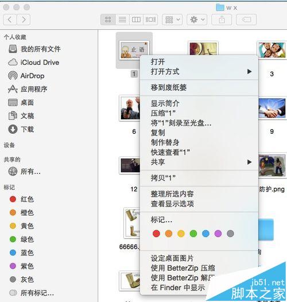
Task: Open 下载 in the sidebar
Action: click(x=21, y=129)
